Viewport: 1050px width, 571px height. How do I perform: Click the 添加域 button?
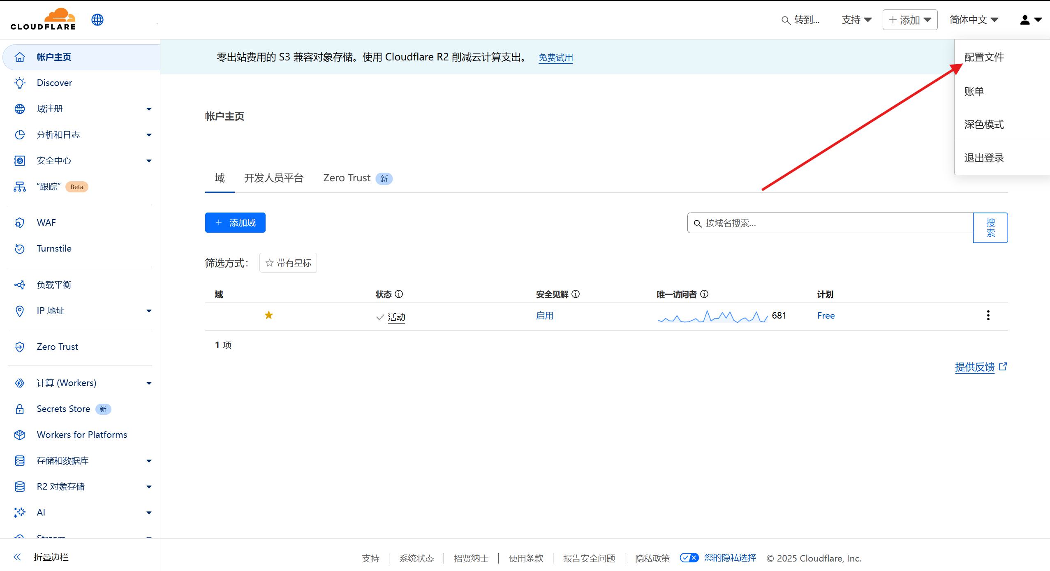coord(235,222)
